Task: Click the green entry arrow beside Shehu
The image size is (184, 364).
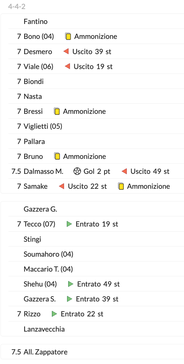Action: click(x=71, y=284)
